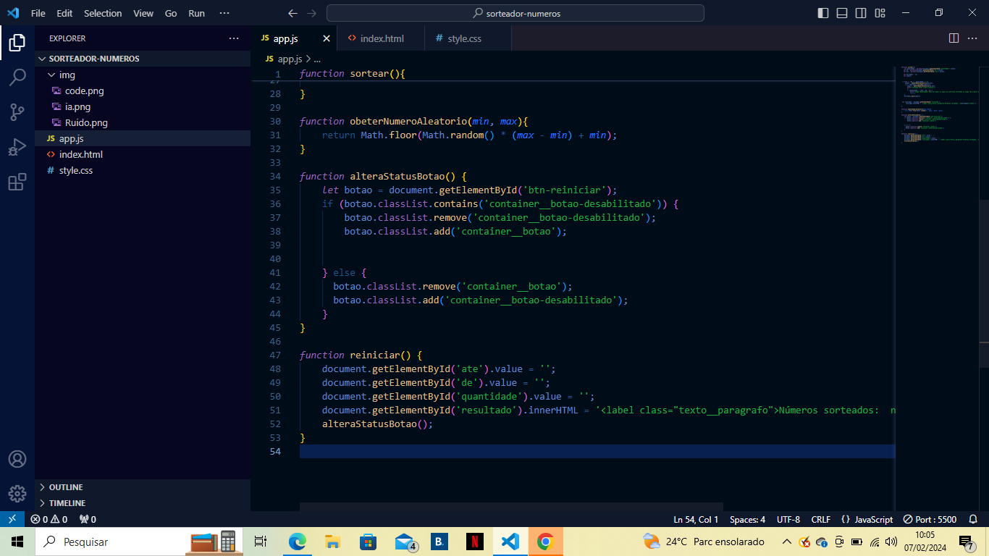The image size is (989, 556).
Task: Switch to the style.css tab
Action: coord(468,38)
